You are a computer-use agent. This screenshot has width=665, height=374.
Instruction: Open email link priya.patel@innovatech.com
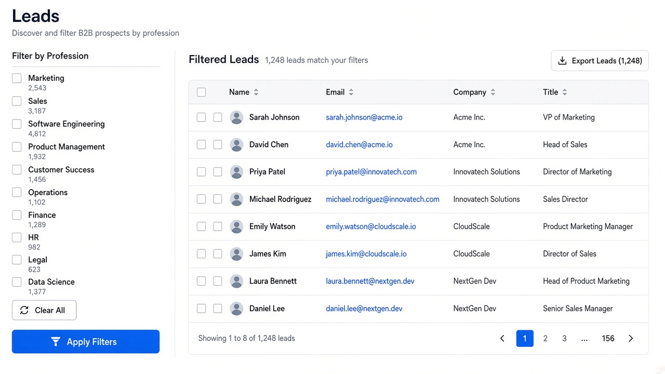(371, 172)
